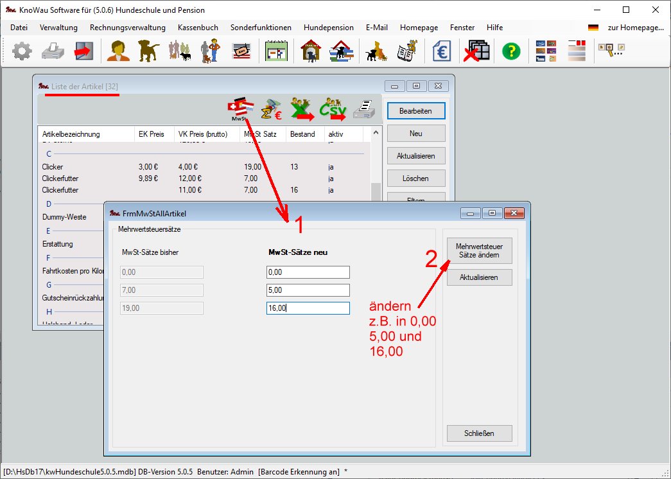Click the brown dog toolbar icon

[x=149, y=51]
